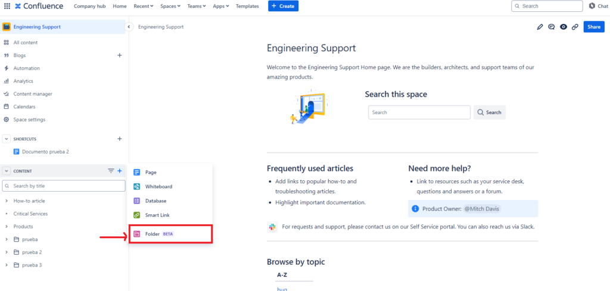Click the copy link icon
This screenshot has width=610, height=291.
click(x=575, y=27)
